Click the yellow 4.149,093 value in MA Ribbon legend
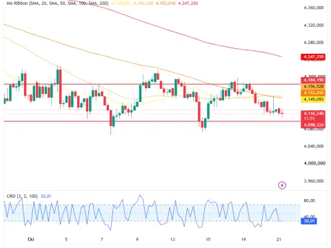This screenshot has height=248, width=331. point(121,3)
